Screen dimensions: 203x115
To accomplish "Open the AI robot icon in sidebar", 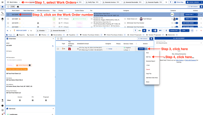I will click(x=2, y=19).
